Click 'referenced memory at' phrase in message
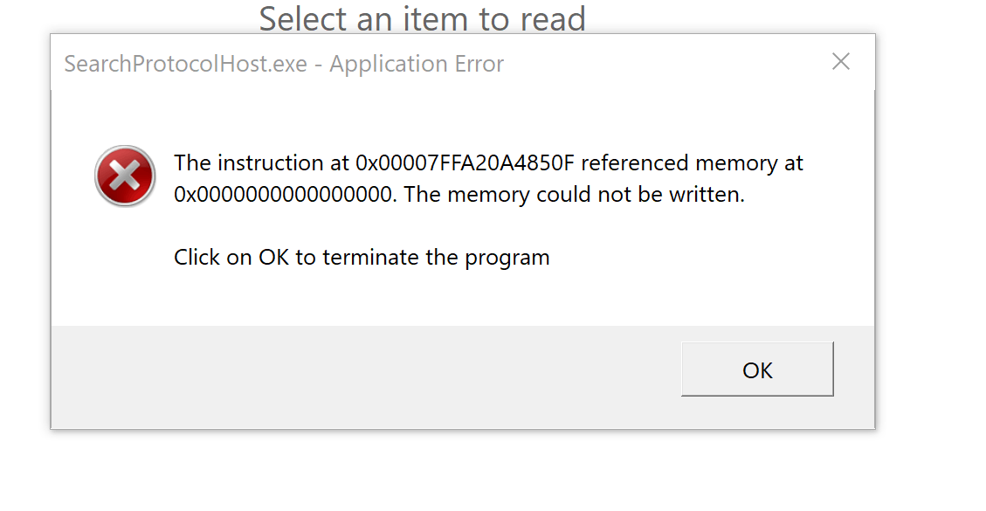Image resolution: width=986 pixels, height=511 pixels. (693, 163)
